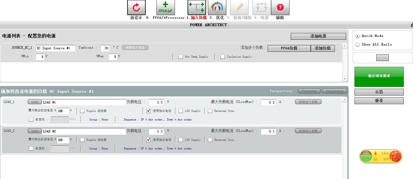
Task: Open the FPGA/µP processor step icon
Action: (x=166, y=7)
